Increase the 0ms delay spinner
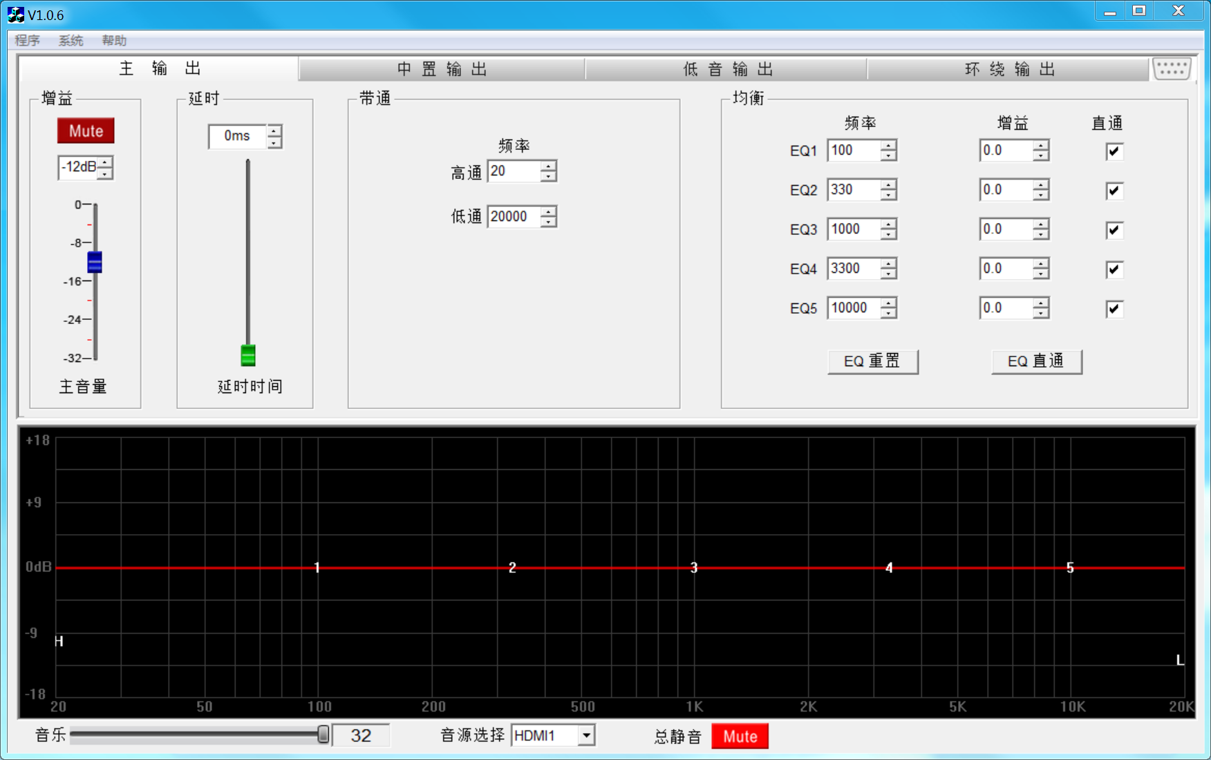Image resolution: width=1211 pixels, height=760 pixels. (274, 131)
